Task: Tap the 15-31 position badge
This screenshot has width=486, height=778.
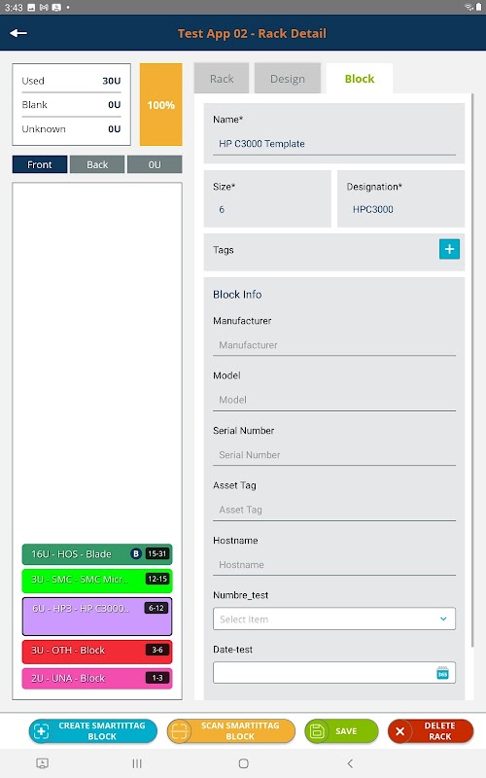Action: point(157,553)
